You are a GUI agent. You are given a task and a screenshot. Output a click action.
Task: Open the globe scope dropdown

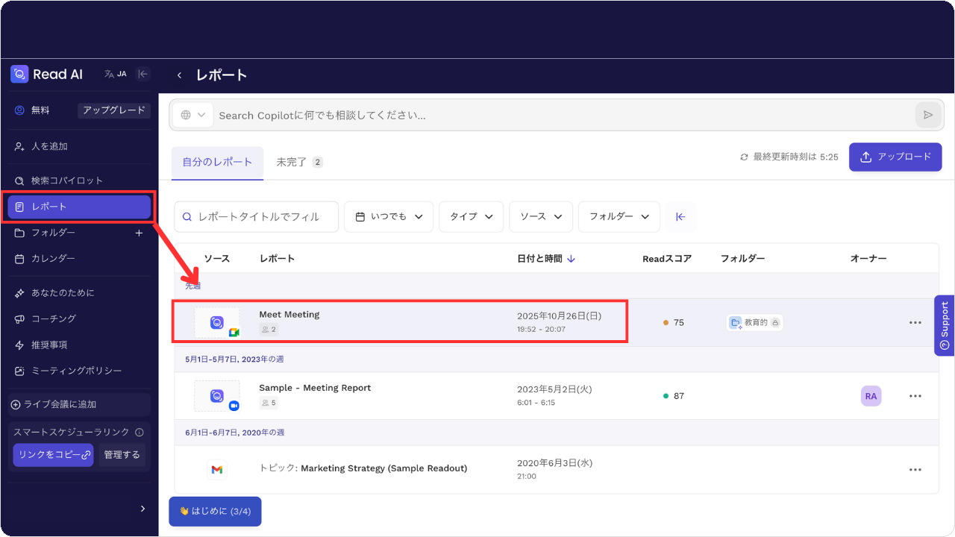click(x=193, y=115)
